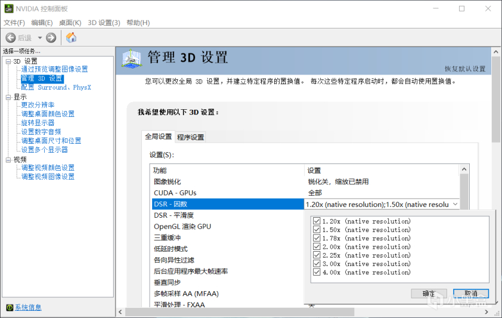
Task: Maximize the NVIDIA control panel window
Action: tap(461, 8)
